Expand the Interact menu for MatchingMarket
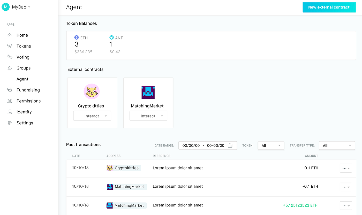This screenshot has width=362, height=215. (148, 116)
